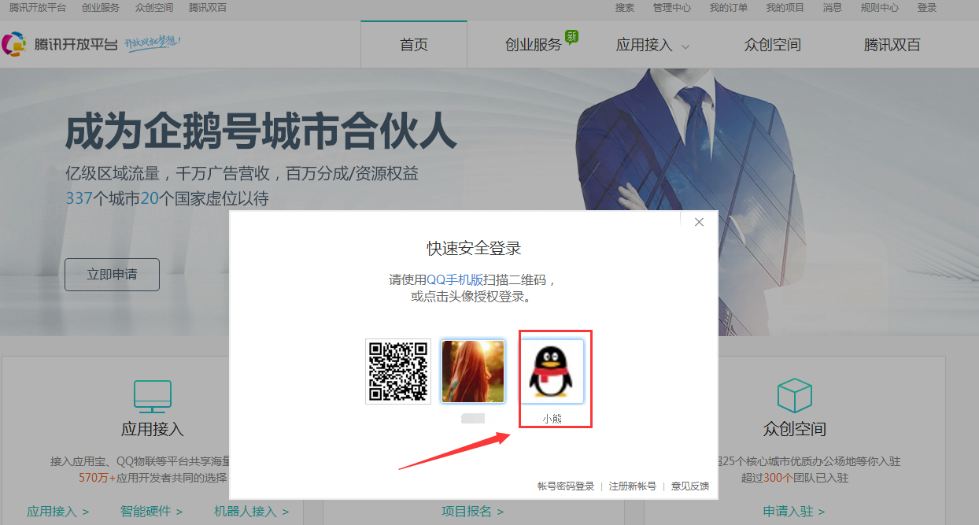This screenshot has height=525, width=979.
Task: Click the 超过300个团队已入驻 text
Action: 794,478
